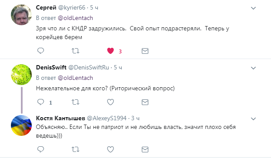Share DenisSwift's tweet by message envelope

145,102
